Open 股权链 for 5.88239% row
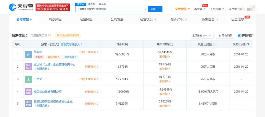Image resolution: width=265 pixels, height=117 pixels. click(165, 106)
